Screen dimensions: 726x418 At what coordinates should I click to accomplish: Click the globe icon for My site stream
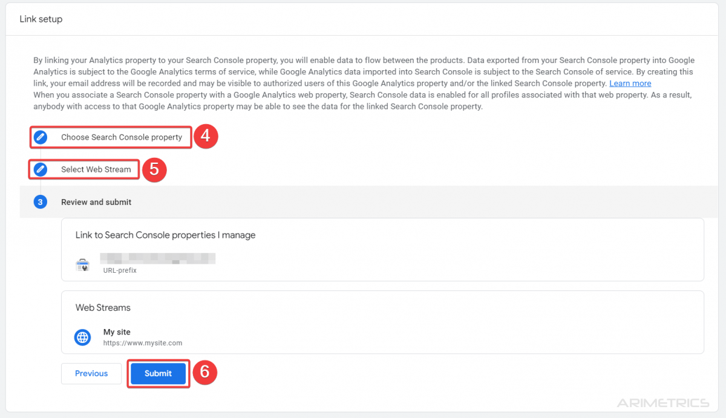[82, 337]
